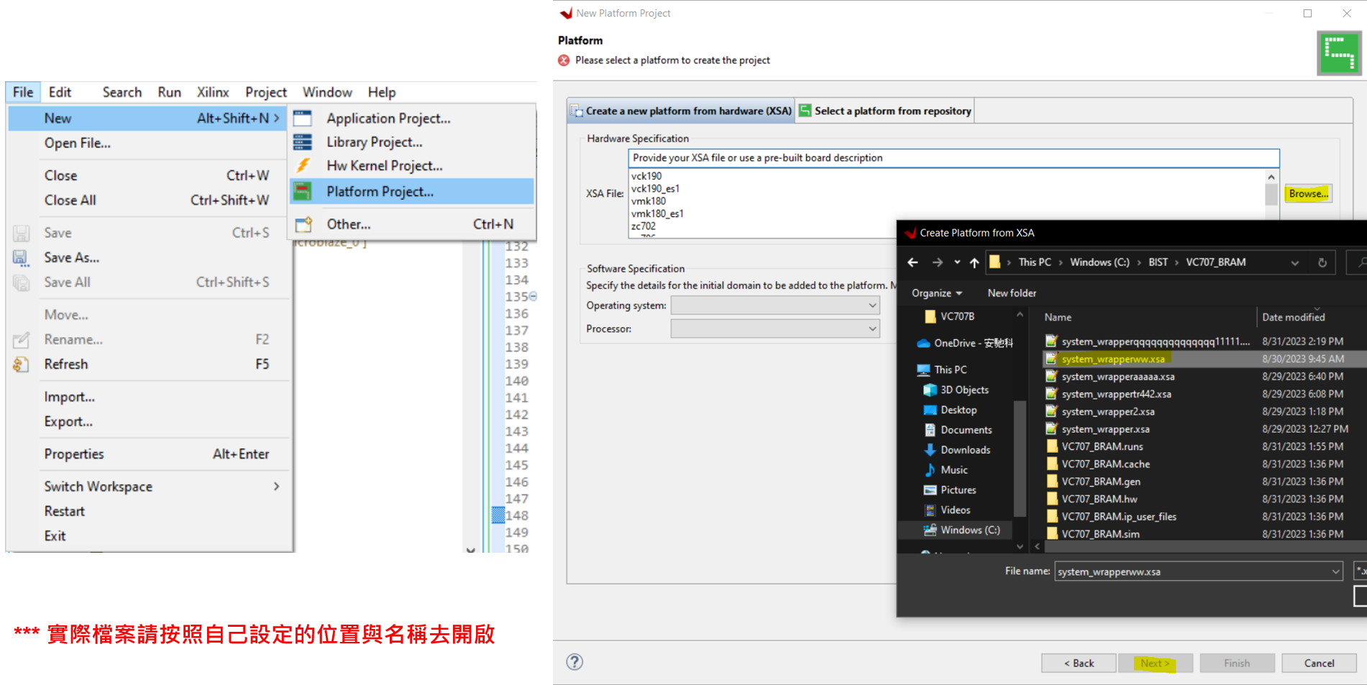
Task: Select system_wrapperaaaaa.xsa file
Action: point(1118,377)
